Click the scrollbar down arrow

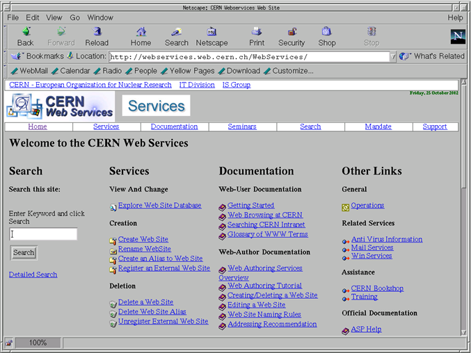[x=464, y=332]
